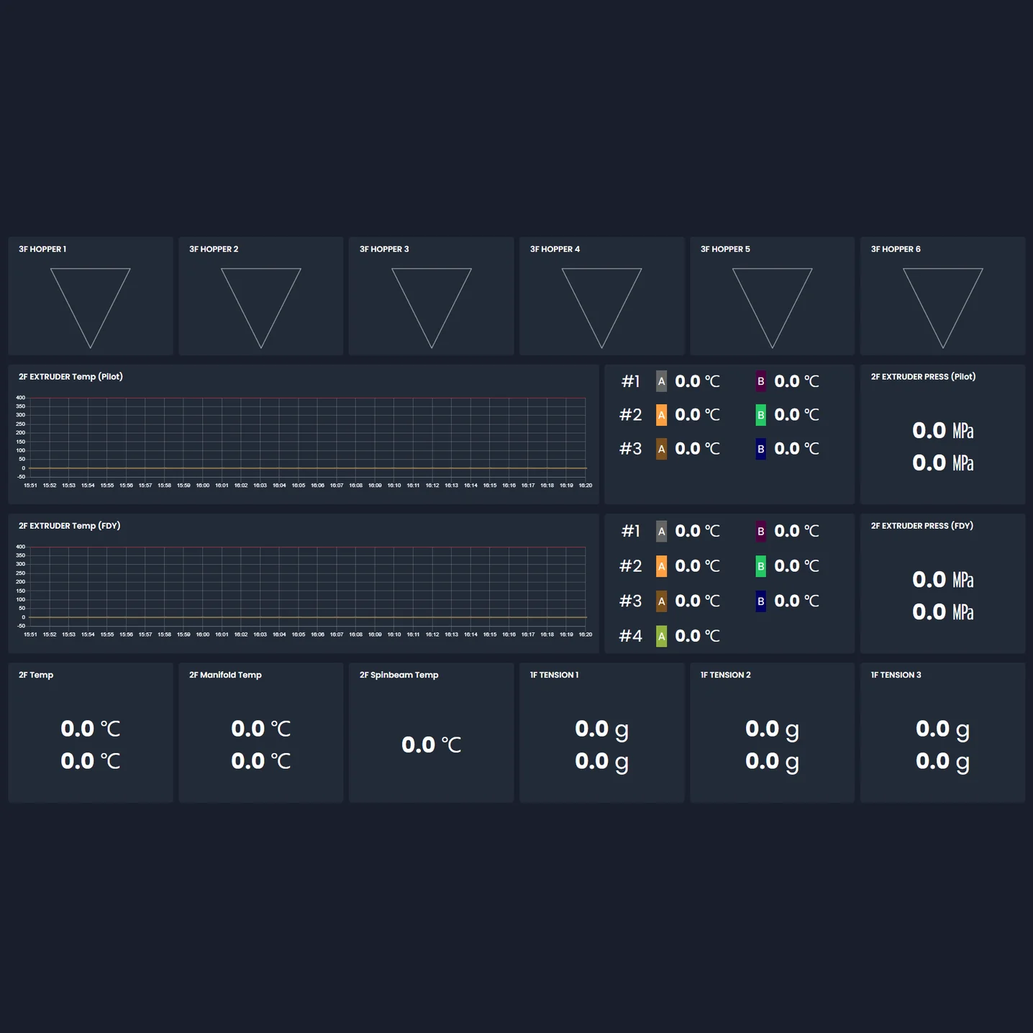
Task: Click gray A badge in FDY row #1
Action: pyautogui.click(x=661, y=532)
